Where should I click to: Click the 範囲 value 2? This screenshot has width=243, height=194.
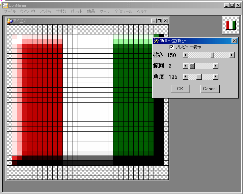[170, 66]
